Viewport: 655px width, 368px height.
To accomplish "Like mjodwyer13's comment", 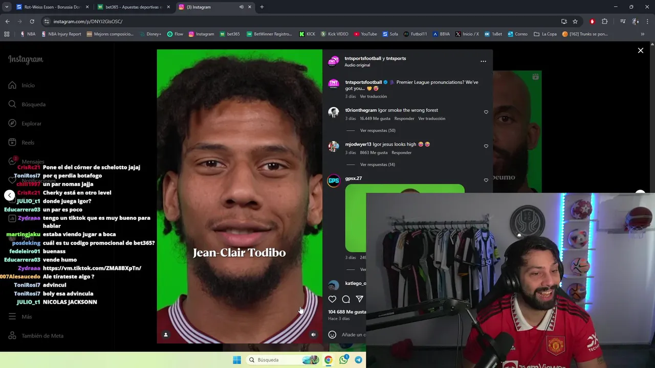I will [x=486, y=146].
